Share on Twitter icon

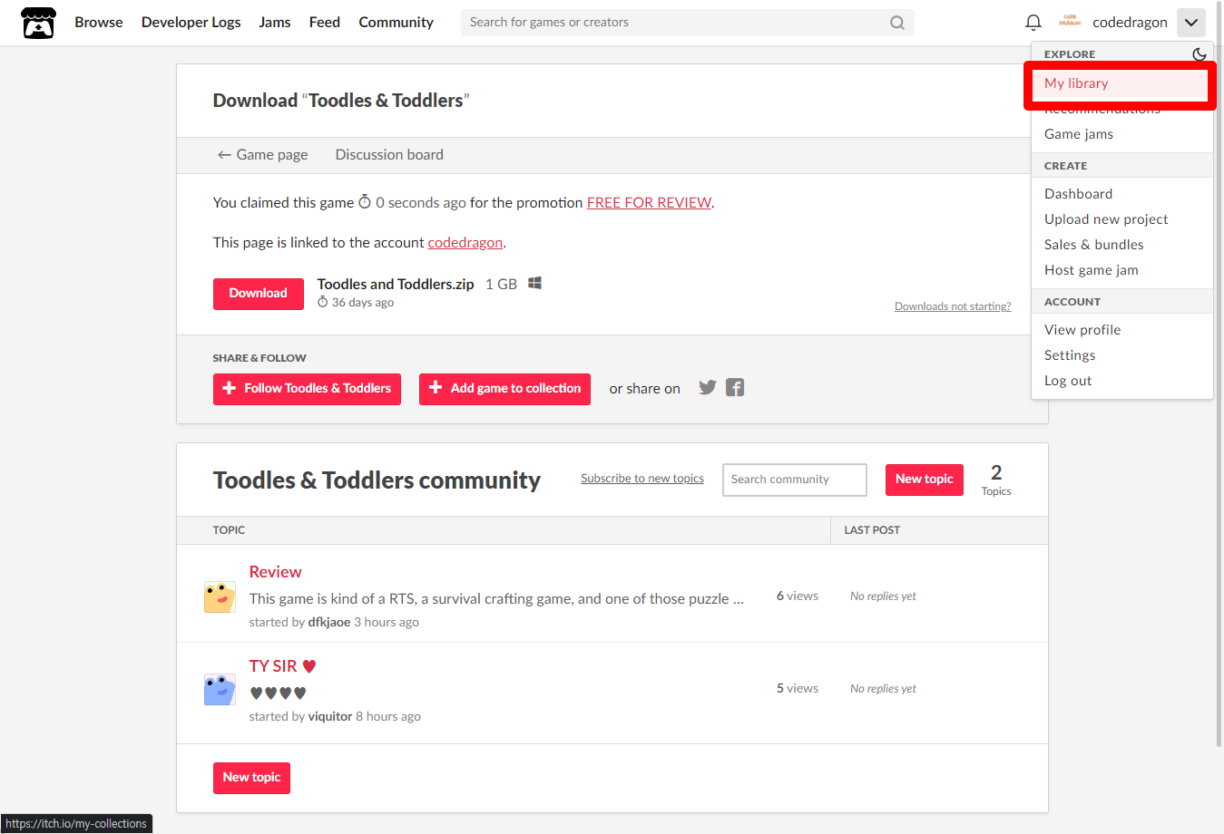point(708,388)
